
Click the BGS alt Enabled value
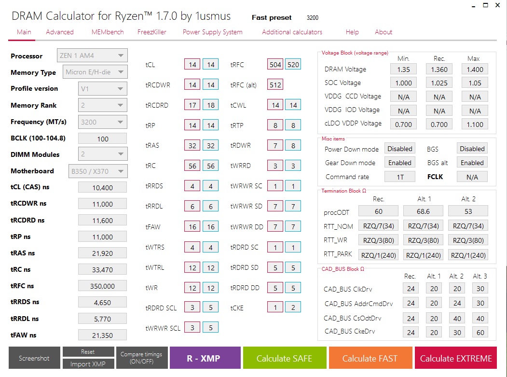coord(472,163)
